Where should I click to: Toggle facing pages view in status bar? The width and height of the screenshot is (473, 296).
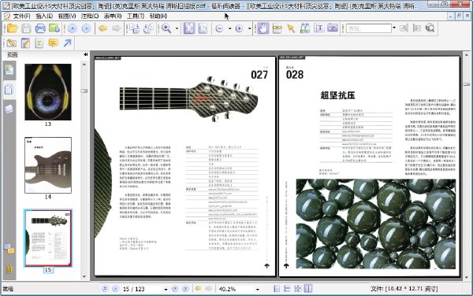coord(308,288)
